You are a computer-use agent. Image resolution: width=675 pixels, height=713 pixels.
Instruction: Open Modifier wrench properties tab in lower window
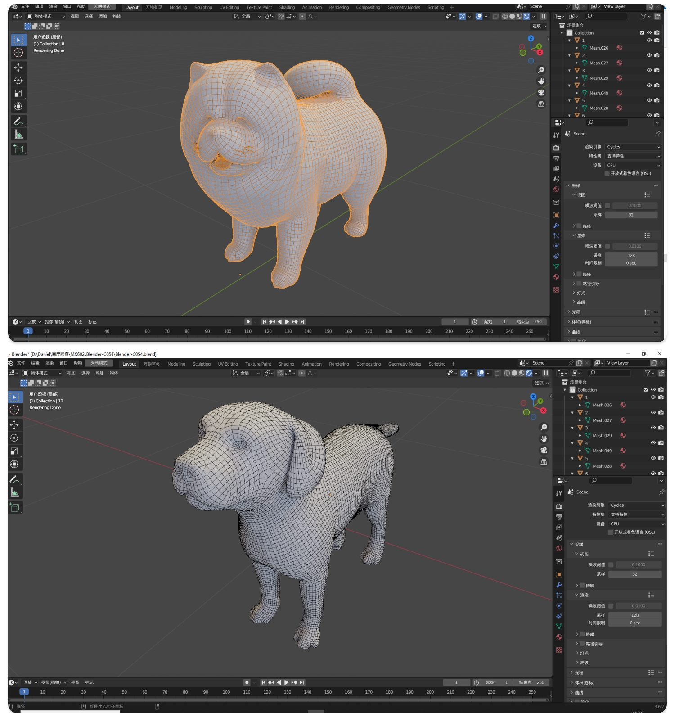(x=559, y=585)
